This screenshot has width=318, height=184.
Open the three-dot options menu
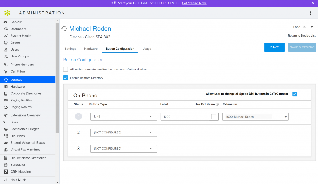click(x=310, y=13)
